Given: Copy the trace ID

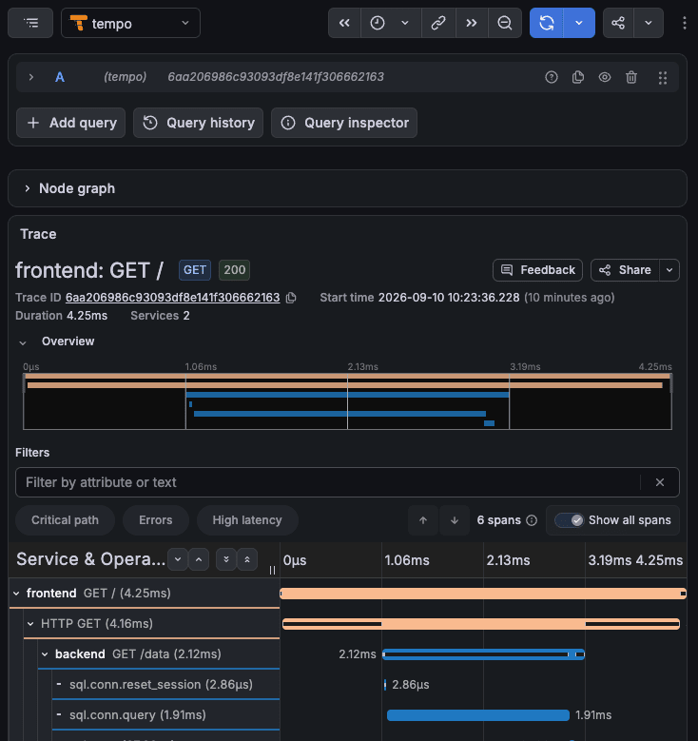Looking at the screenshot, I should click(291, 298).
